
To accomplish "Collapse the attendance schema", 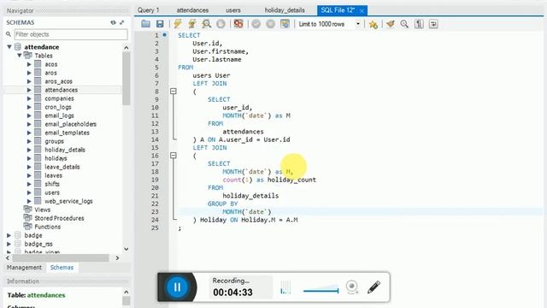I will click(x=9, y=47).
